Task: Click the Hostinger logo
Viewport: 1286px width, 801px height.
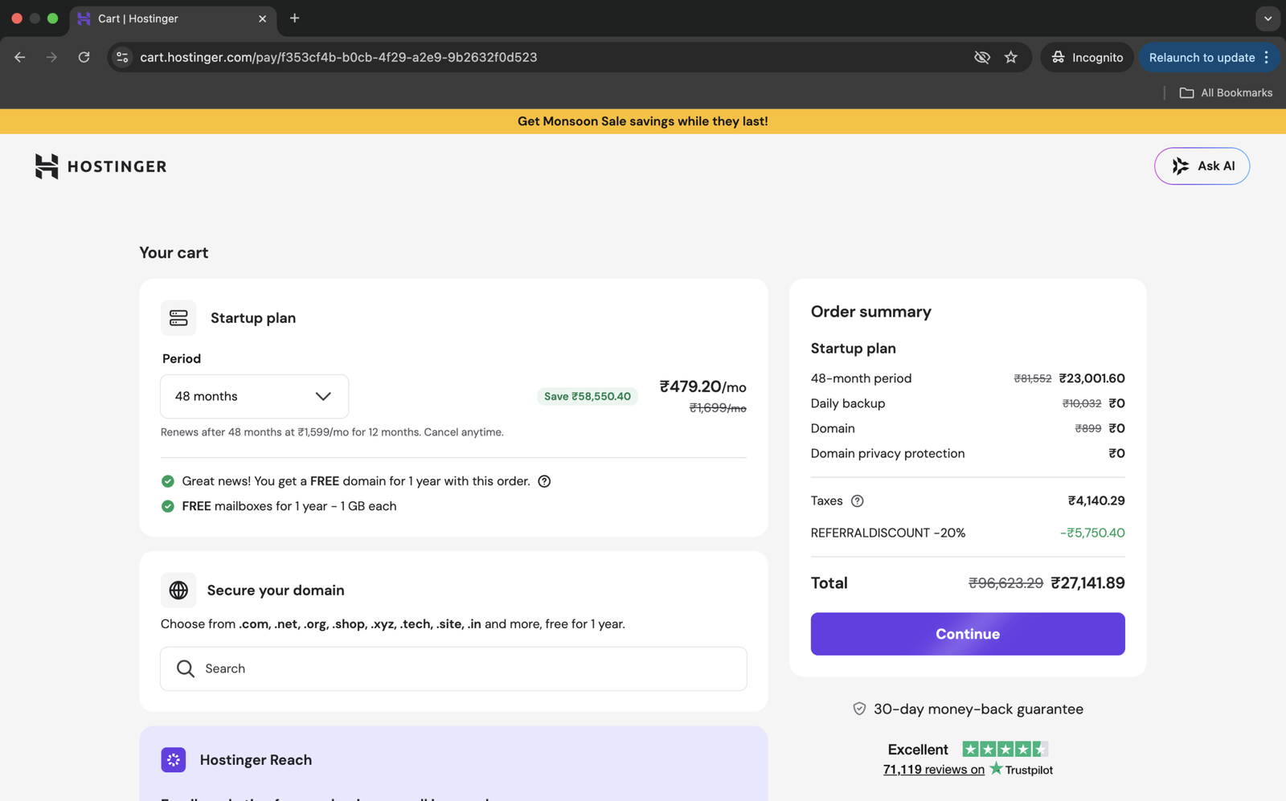Action: [x=100, y=166]
